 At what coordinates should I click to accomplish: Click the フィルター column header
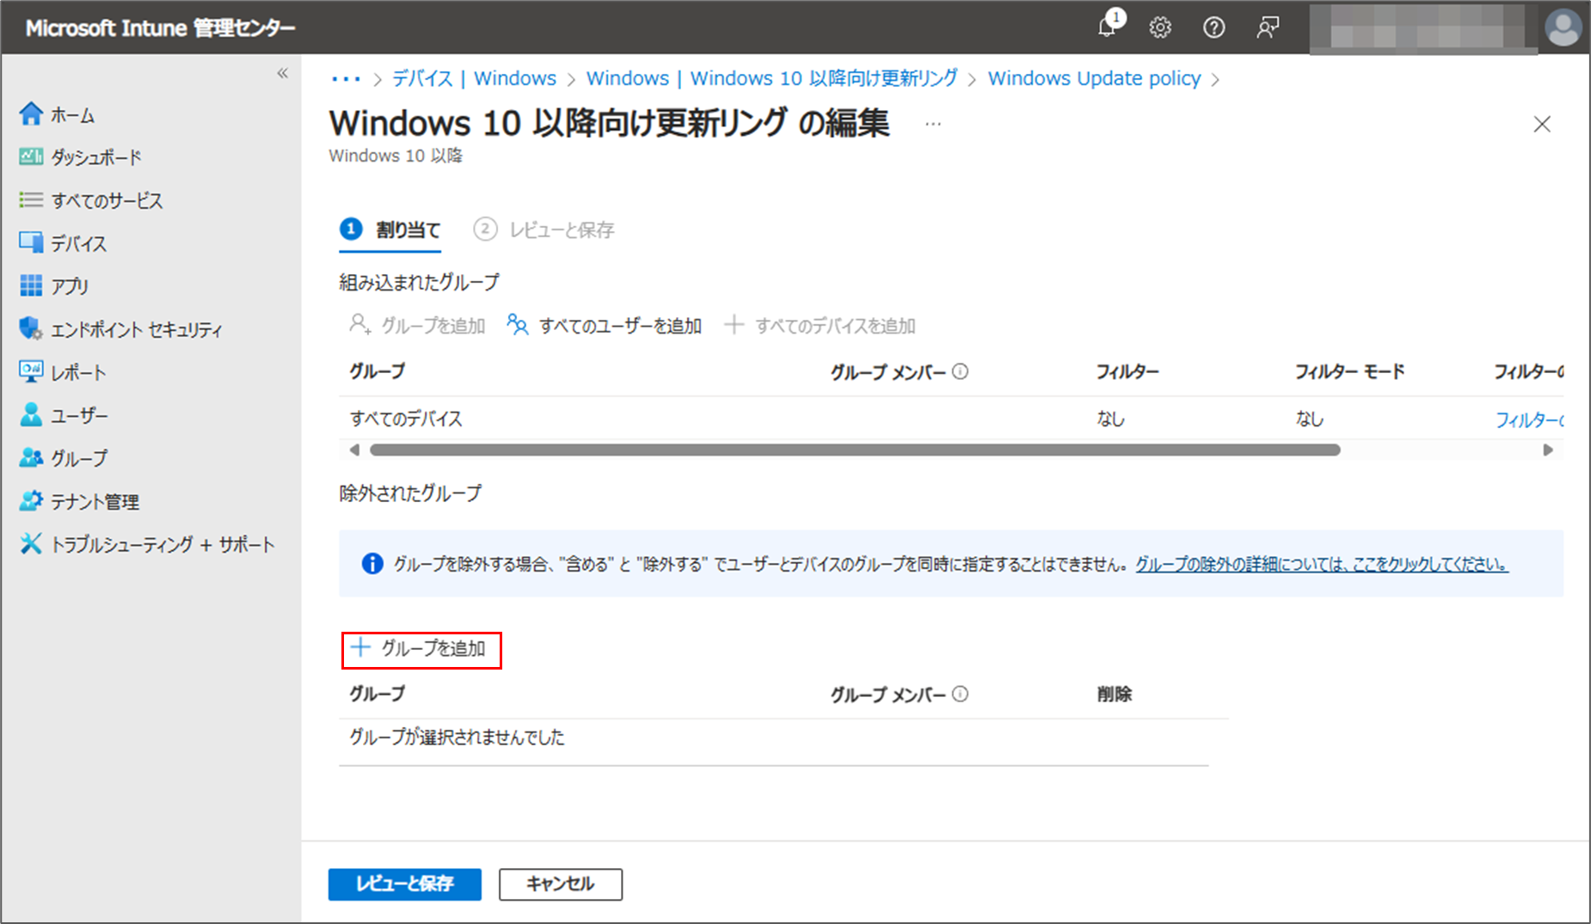1127,371
